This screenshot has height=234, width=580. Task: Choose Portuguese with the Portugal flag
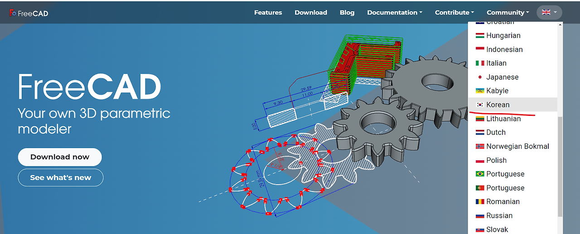click(x=513, y=188)
